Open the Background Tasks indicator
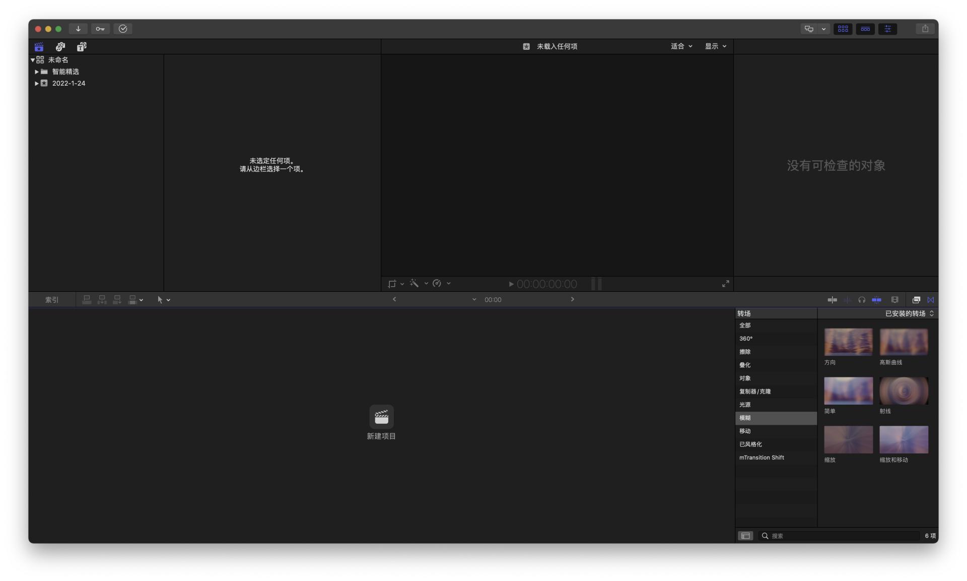 tap(123, 29)
